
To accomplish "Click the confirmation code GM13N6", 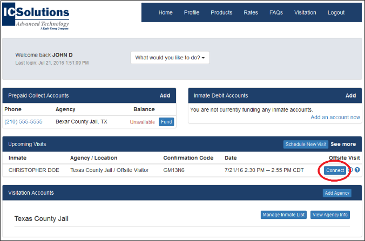I will point(174,170).
